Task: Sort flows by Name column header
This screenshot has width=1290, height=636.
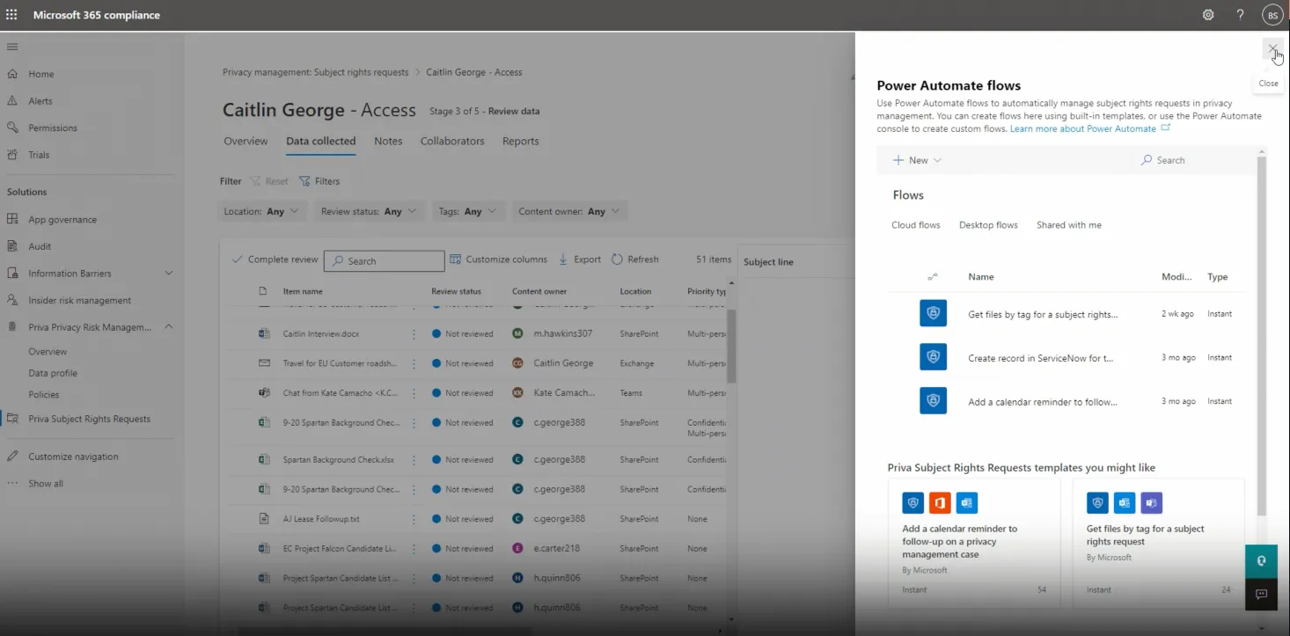Action: coord(980,276)
